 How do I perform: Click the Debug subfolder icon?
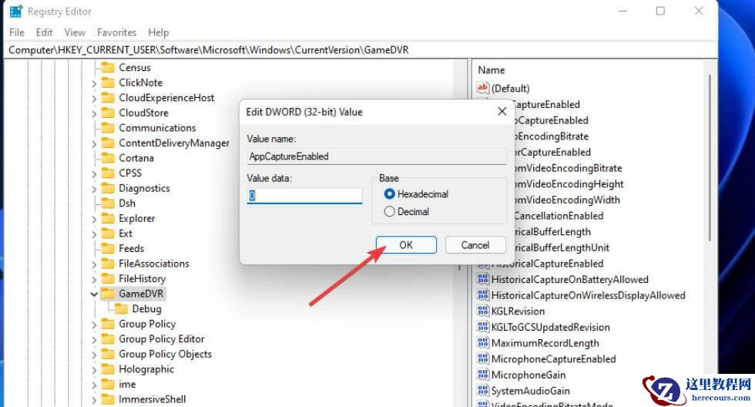pos(122,308)
